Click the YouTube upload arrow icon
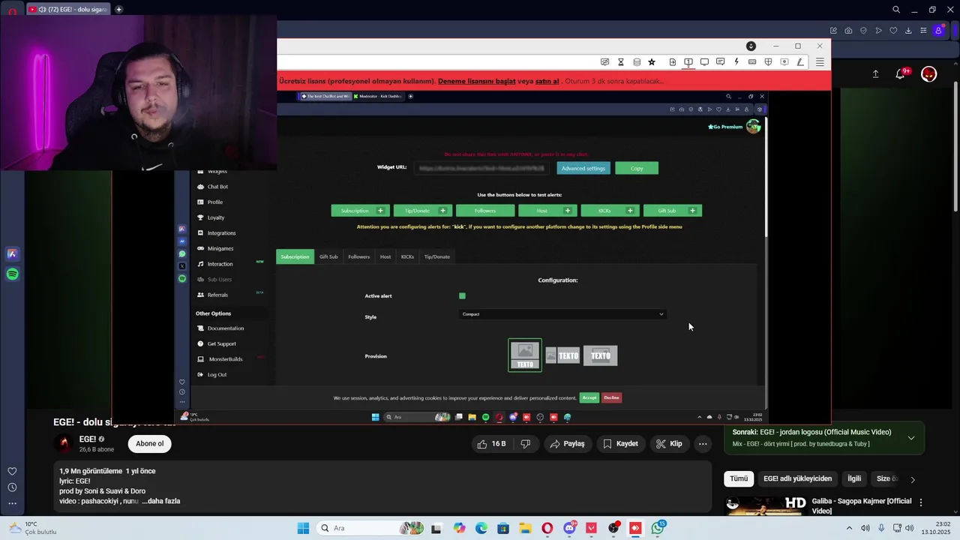Screen dimensions: 960x540 (875, 73)
